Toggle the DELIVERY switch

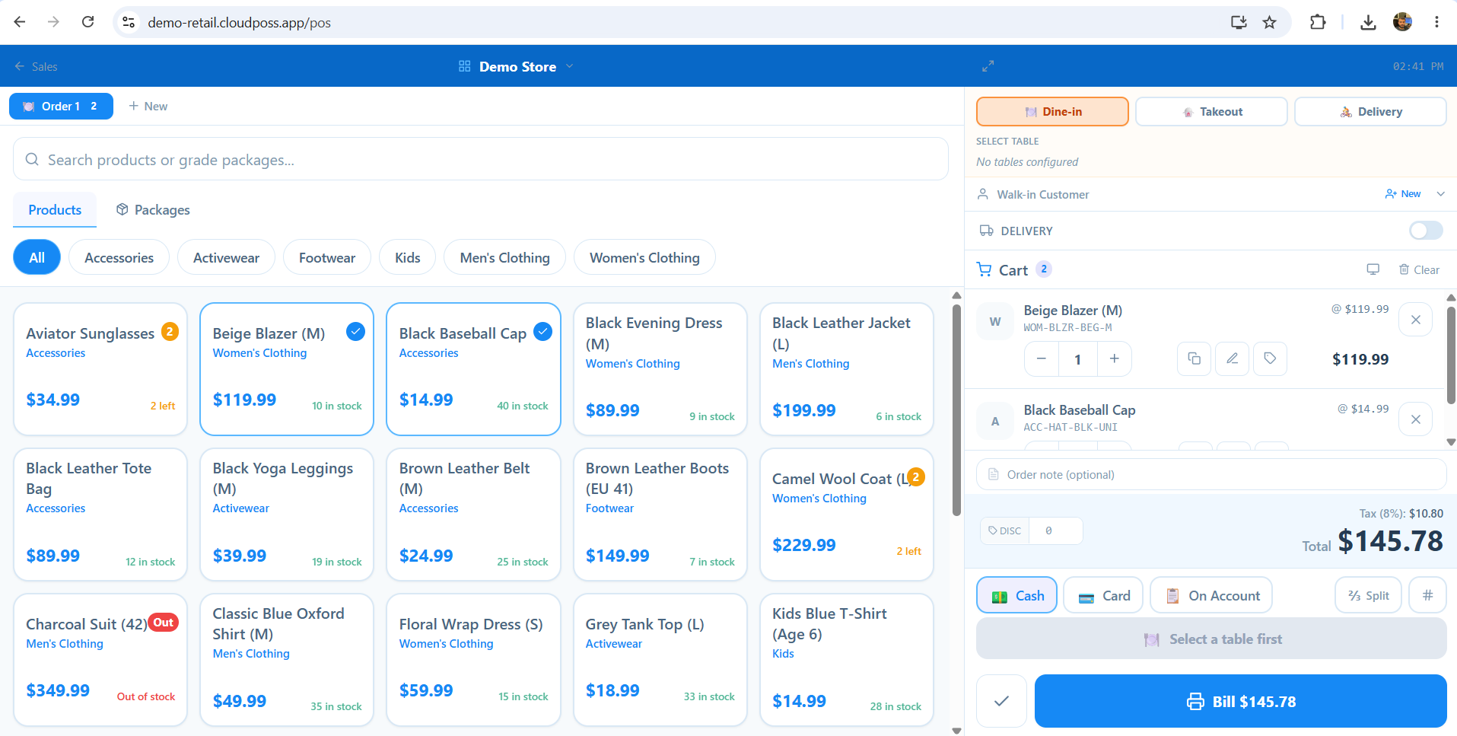(x=1426, y=231)
